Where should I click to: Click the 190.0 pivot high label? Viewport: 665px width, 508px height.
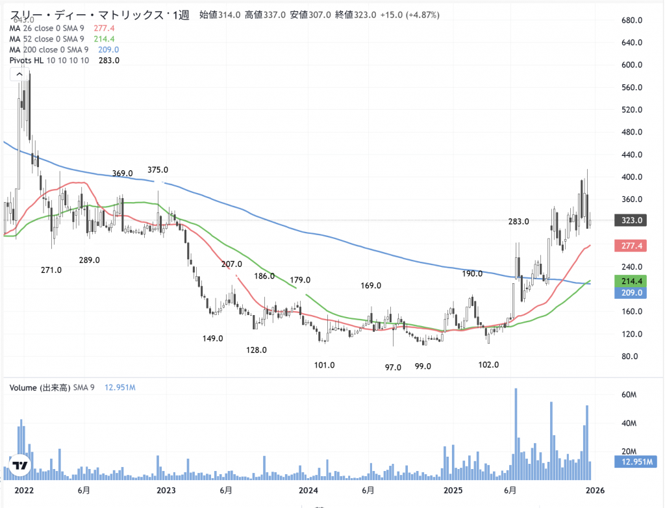[472, 274]
